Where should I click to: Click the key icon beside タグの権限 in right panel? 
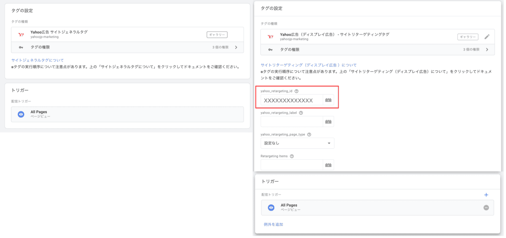(271, 49)
